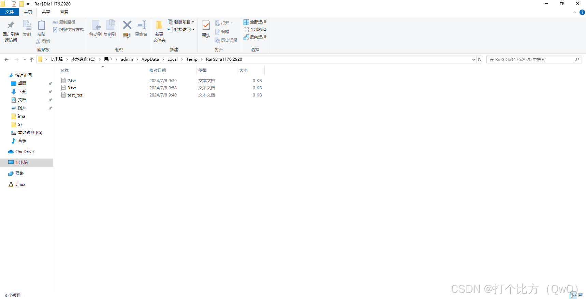Expand address bar history dropdown arrow
The width and height of the screenshot is (586, 299).
click(473, 60)
